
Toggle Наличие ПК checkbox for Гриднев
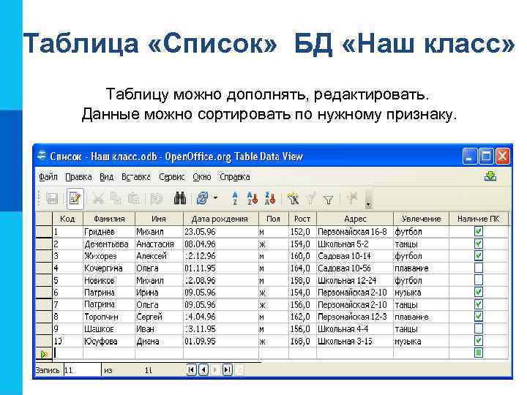tap(479, 231)
